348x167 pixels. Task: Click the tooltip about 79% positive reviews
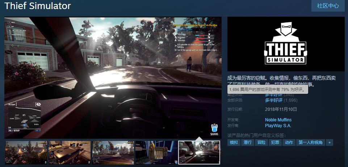pyautogui.click(x=268, y=90)
